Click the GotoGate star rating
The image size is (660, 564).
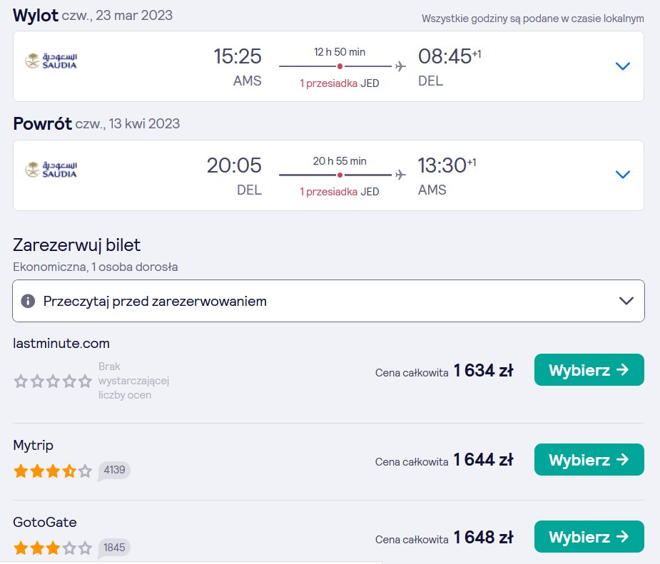tap(53, 548)
